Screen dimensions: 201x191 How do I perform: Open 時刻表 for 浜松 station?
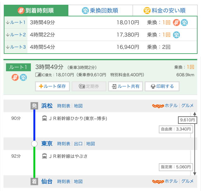(x=64, y=106)
